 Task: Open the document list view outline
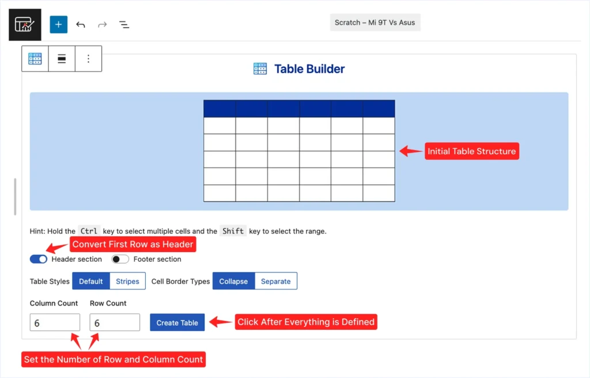tap(124, 25)
